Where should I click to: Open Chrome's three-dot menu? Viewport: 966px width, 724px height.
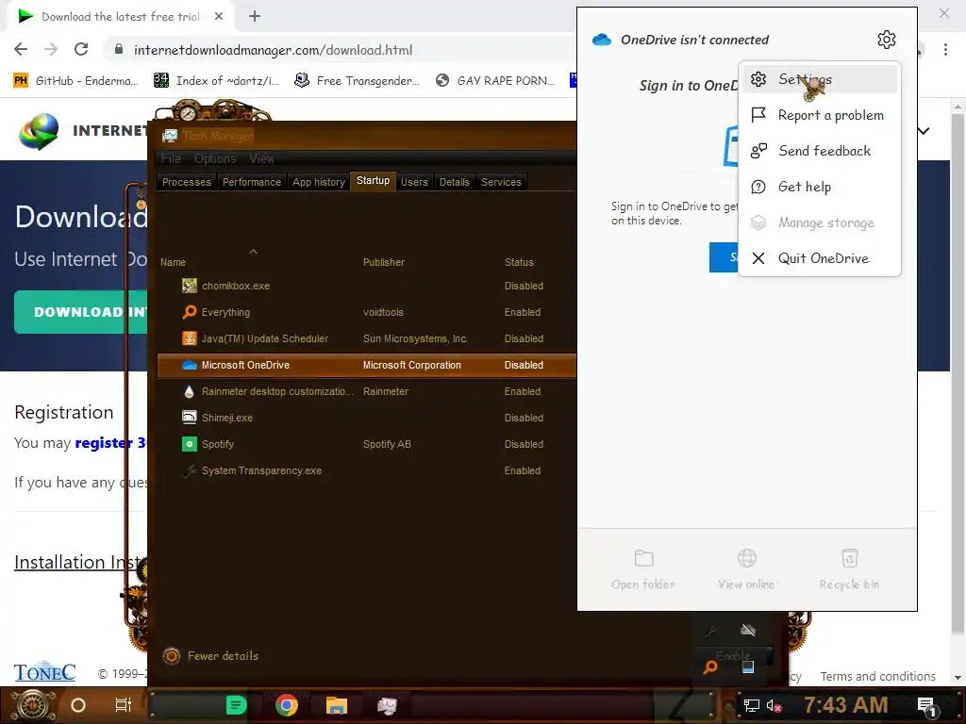coord(945,50)
